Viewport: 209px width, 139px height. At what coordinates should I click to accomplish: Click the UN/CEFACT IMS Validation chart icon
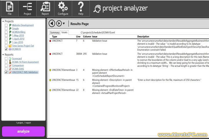click(x=10, y=72)
